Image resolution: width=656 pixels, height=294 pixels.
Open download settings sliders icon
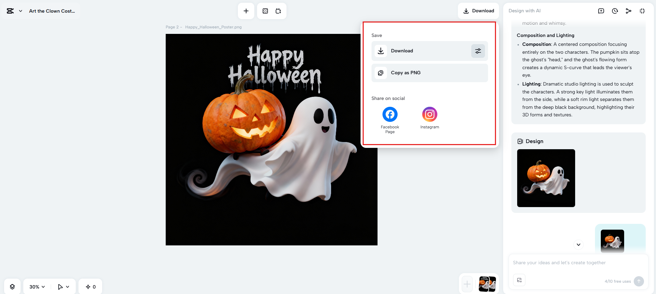click(x=478, y=51)
